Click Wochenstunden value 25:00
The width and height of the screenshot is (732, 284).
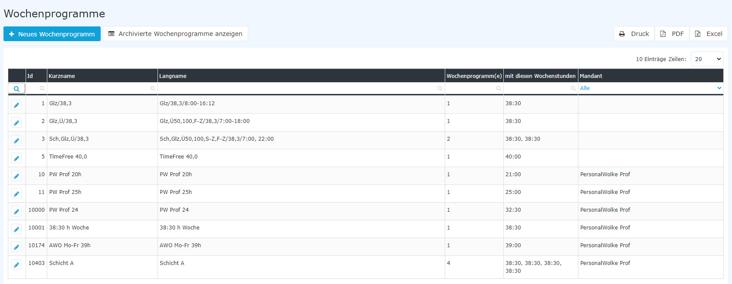coord(513,192)
